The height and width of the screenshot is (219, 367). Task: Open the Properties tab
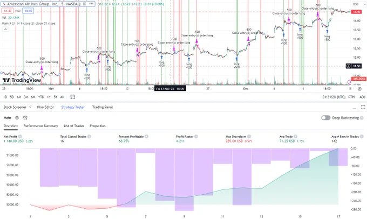[98, 125]
